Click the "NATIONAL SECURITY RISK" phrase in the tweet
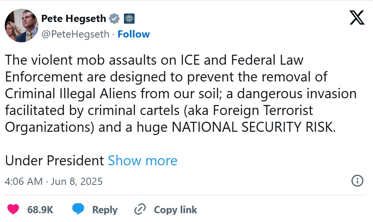Image resolution: width=373 pixels, height=222 pixels. (252, 126)
